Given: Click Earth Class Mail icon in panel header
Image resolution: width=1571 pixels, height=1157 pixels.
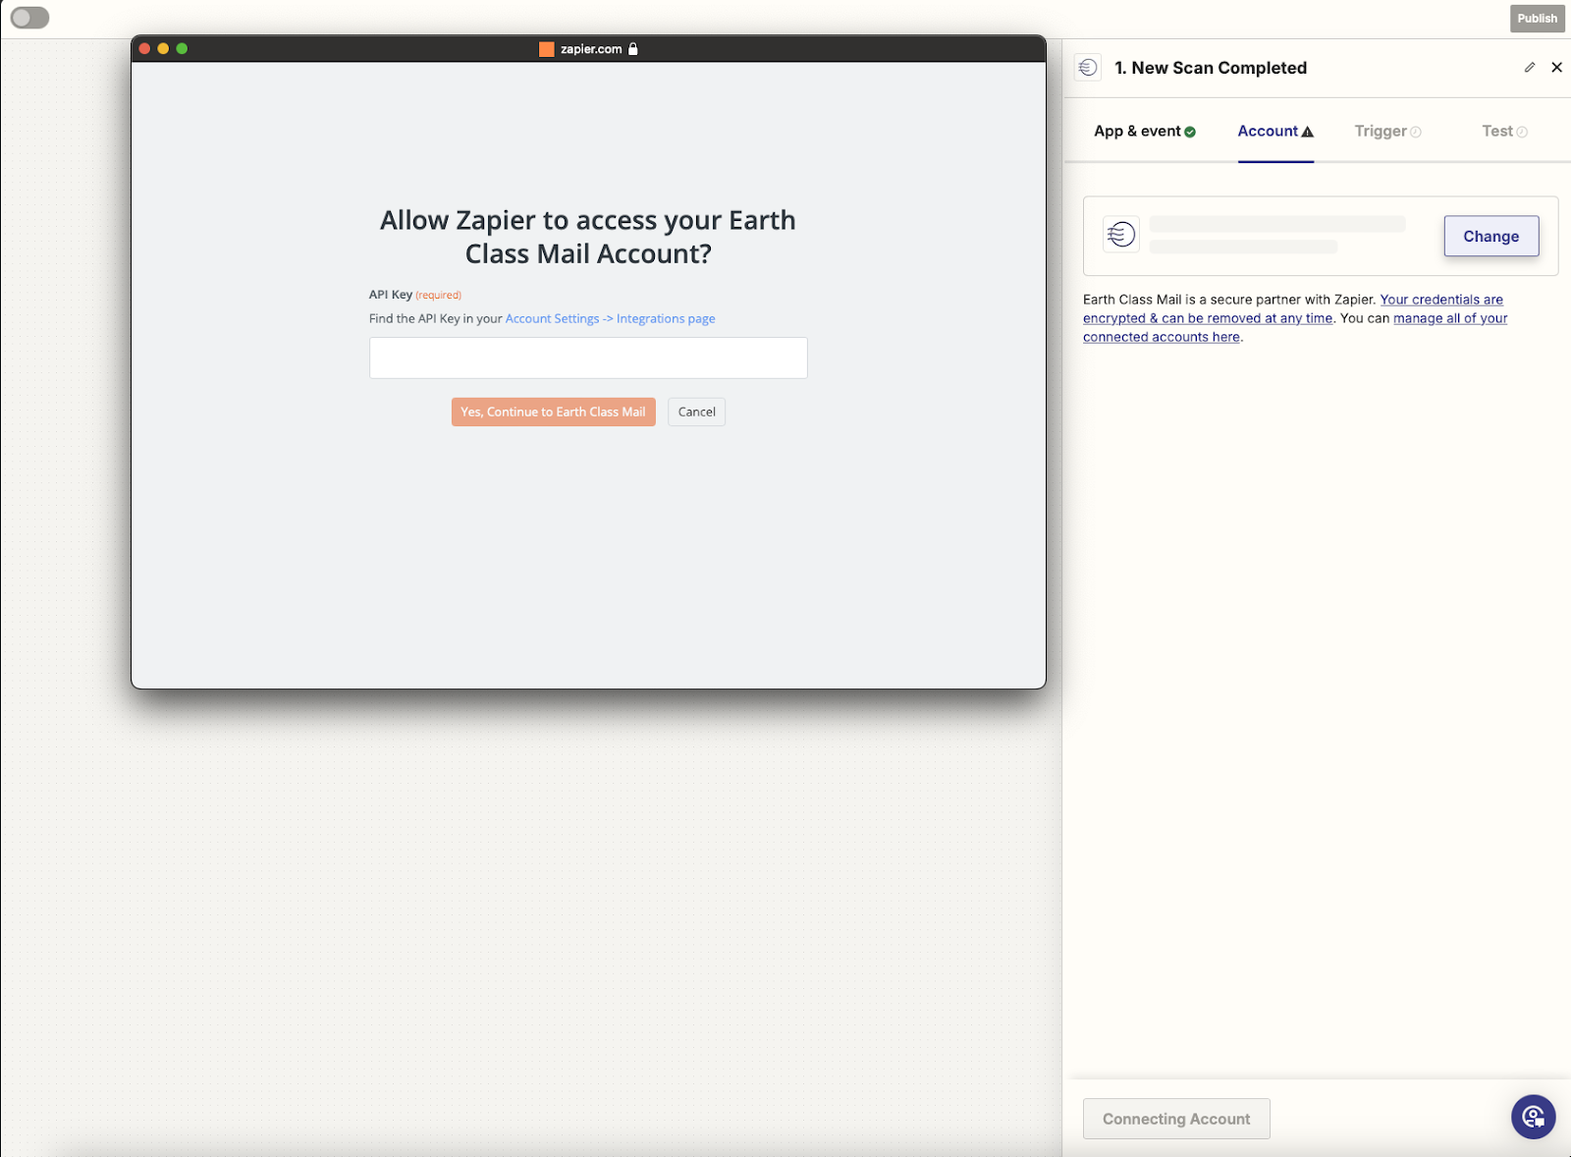Looking at the screenshot, I should [x=1088, y=67].
